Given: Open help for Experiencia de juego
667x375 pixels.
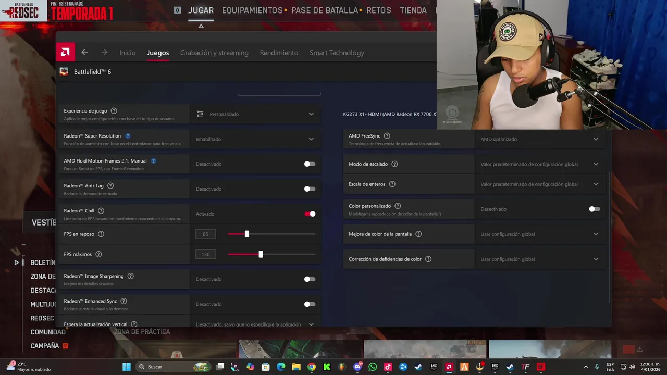Looking at the screenshot, I should click(114, 111).
